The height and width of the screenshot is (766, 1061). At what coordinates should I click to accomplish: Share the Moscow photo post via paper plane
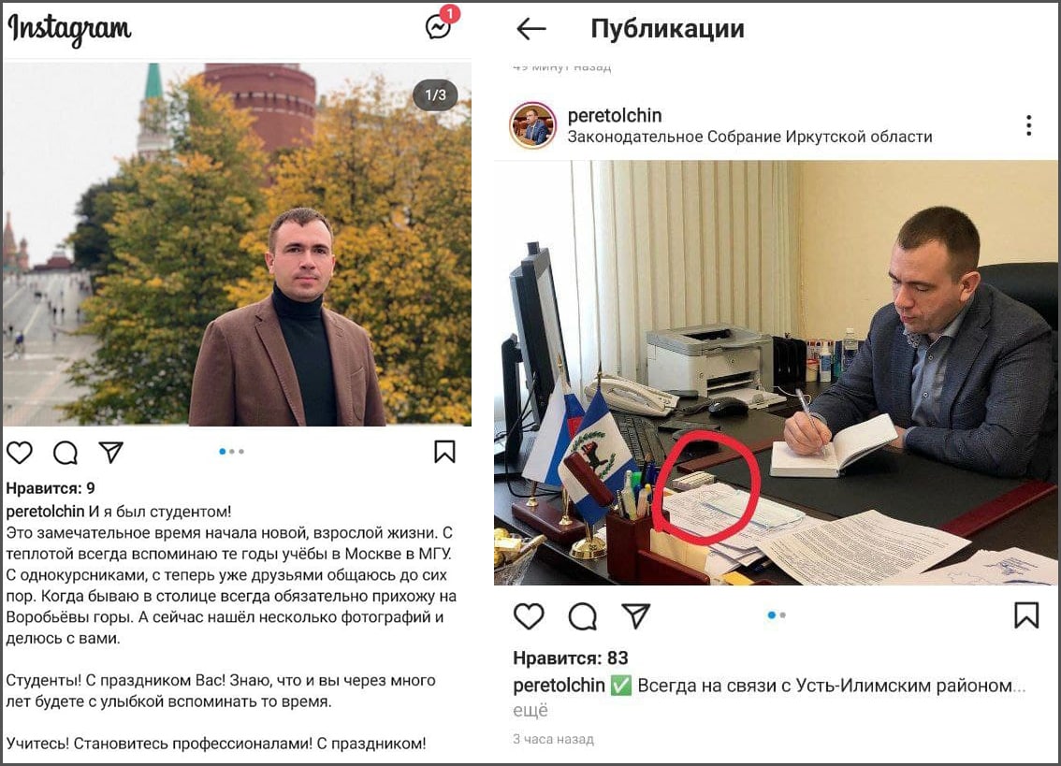[x=111, y=452]
